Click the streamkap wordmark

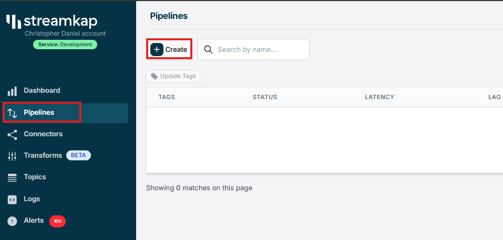(x=60, y=21)
